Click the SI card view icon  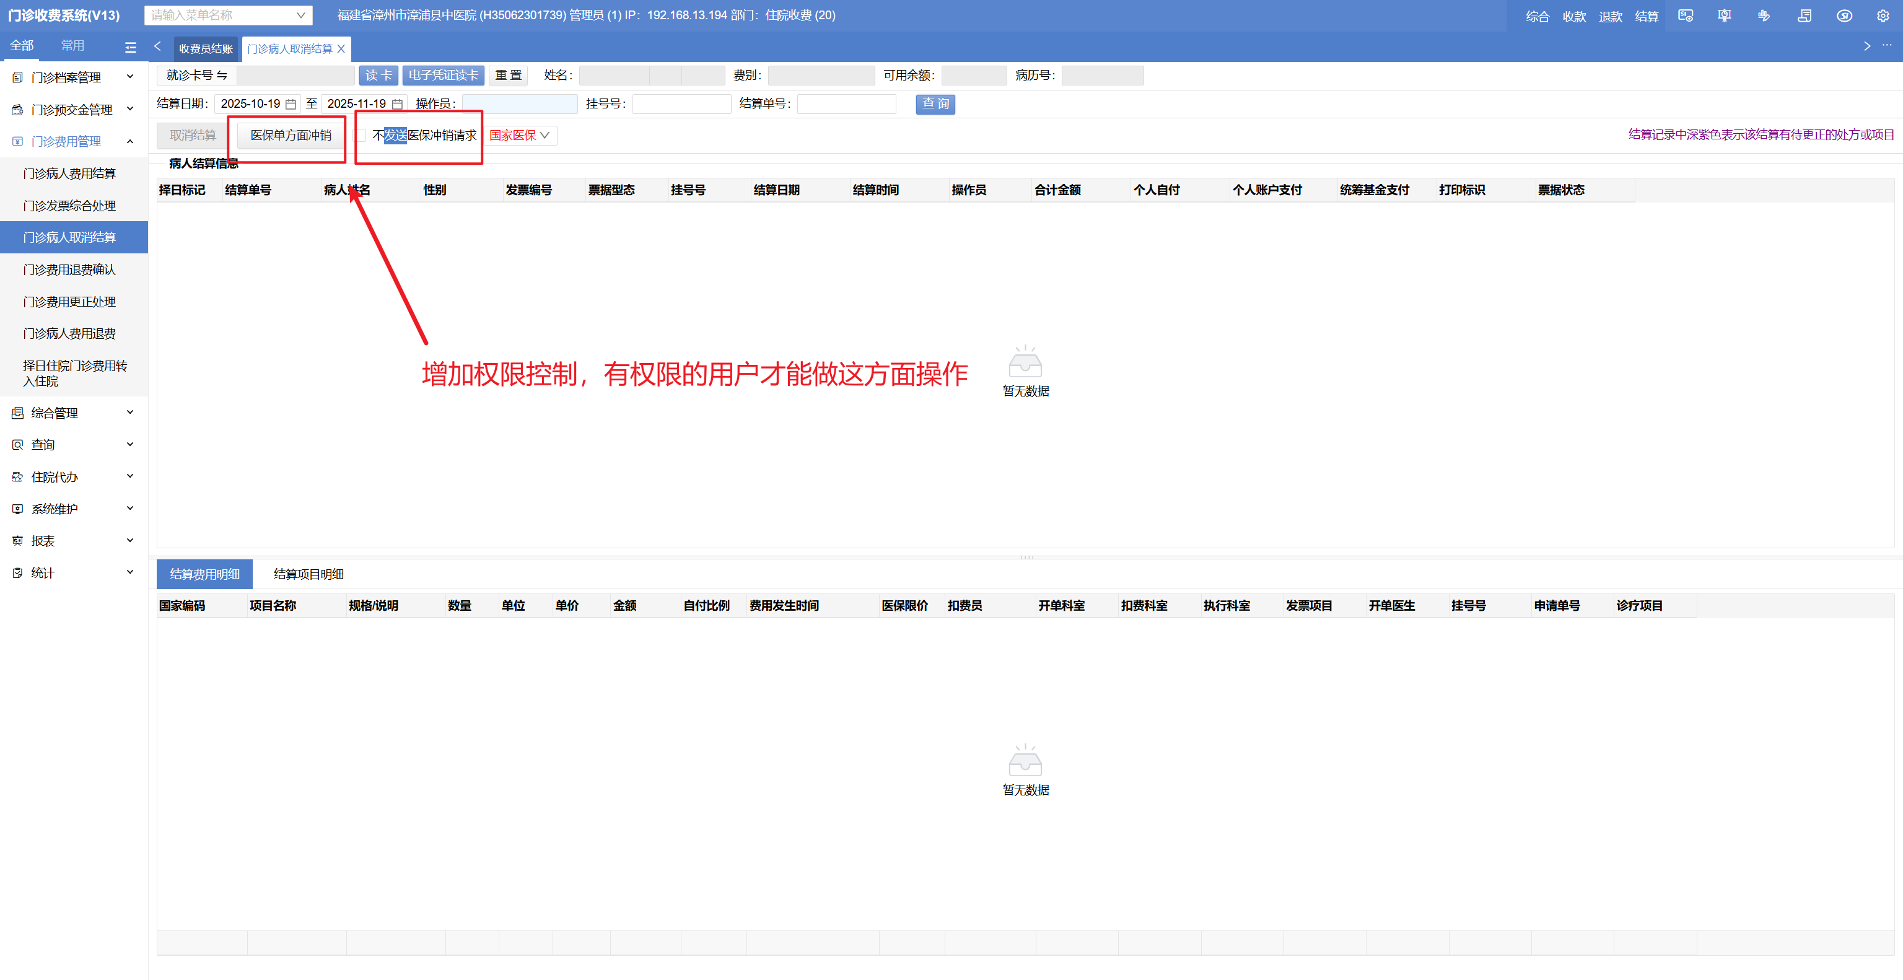click(x=1685, y=15)
